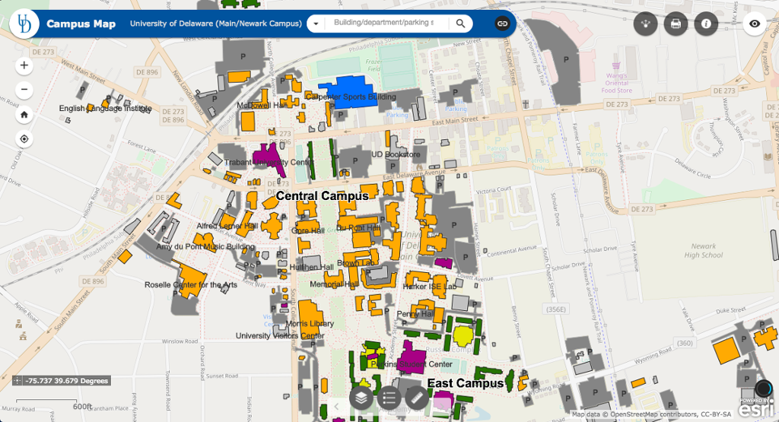Screen dimensions: 779x422
Task: Zoom in on the map
Action: pyautogui.click(x=24, y=65)
